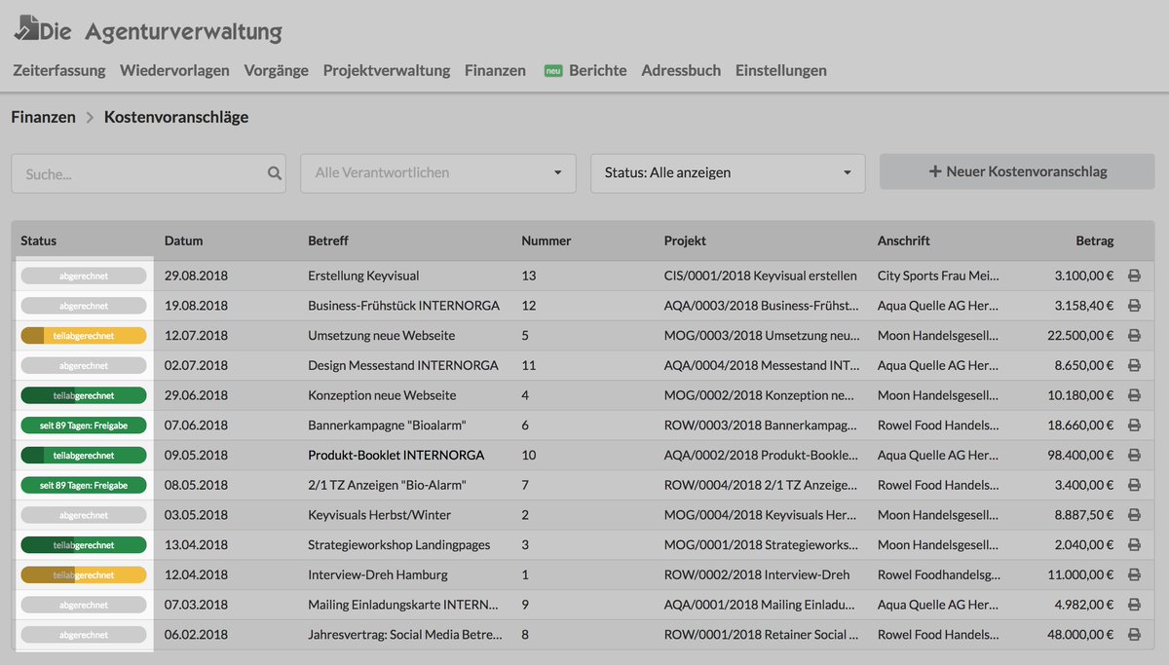
Task: Sort by the Anschrift column header
Action: (904, 240)
